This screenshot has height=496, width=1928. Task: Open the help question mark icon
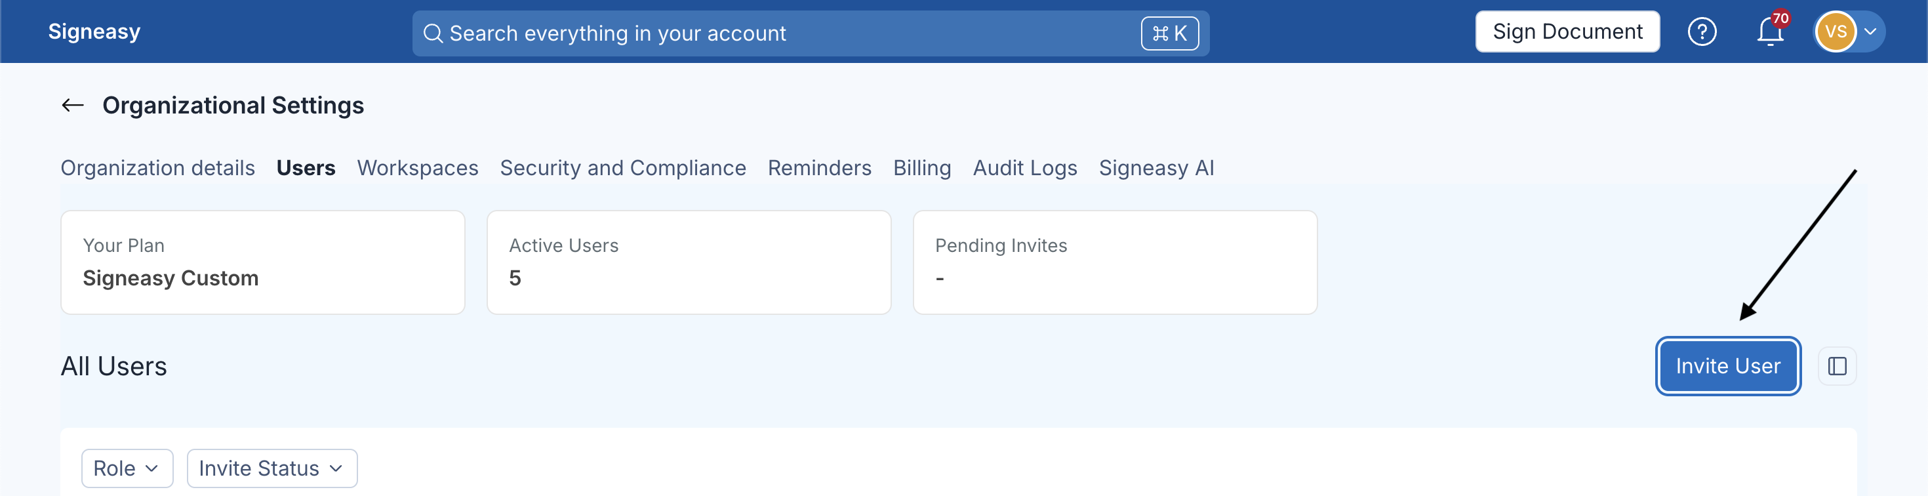[x=1701, y=32]
